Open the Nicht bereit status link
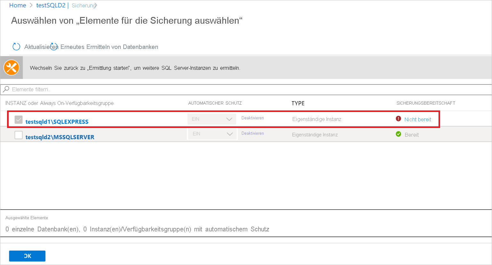 click(417, 119)
